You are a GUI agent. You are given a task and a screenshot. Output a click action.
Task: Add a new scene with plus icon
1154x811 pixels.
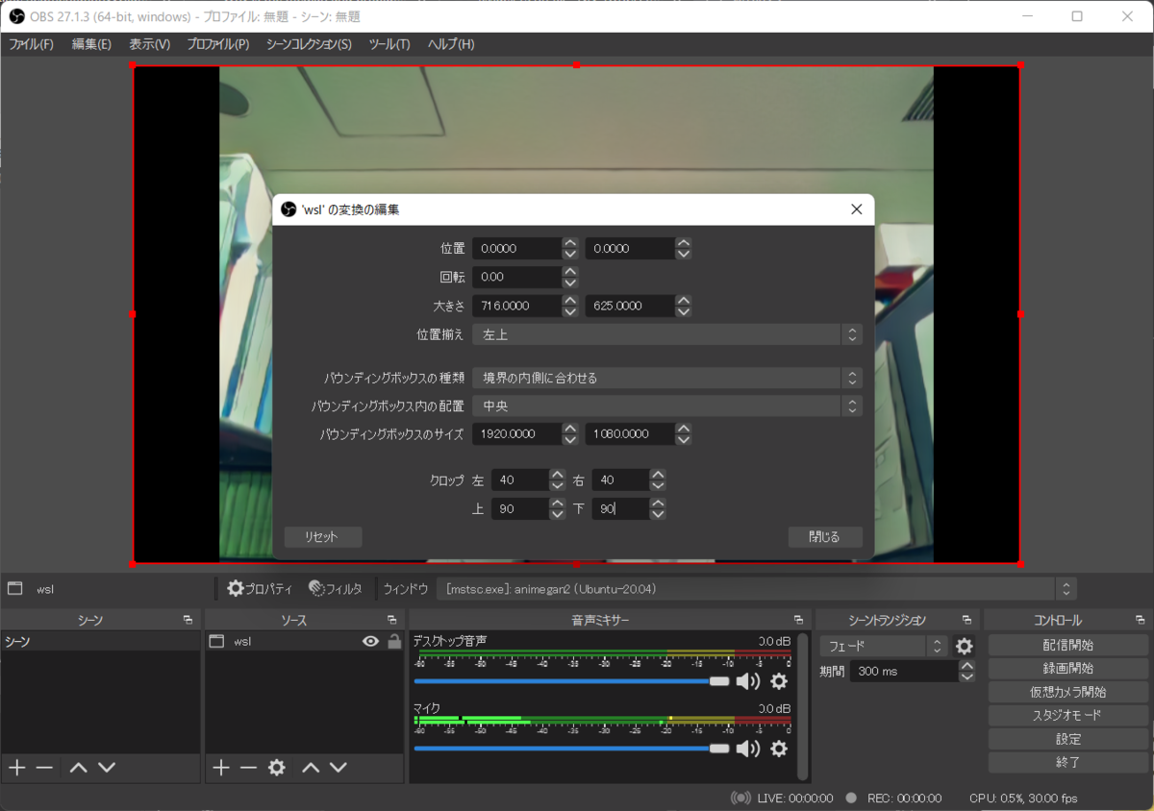[16, 767]
